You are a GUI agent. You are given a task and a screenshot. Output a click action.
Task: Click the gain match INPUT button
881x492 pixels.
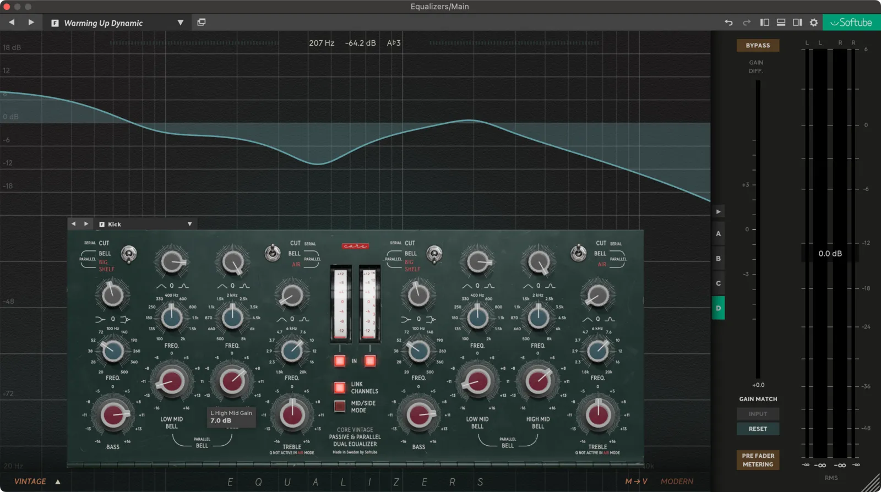(x=758, y=414)
